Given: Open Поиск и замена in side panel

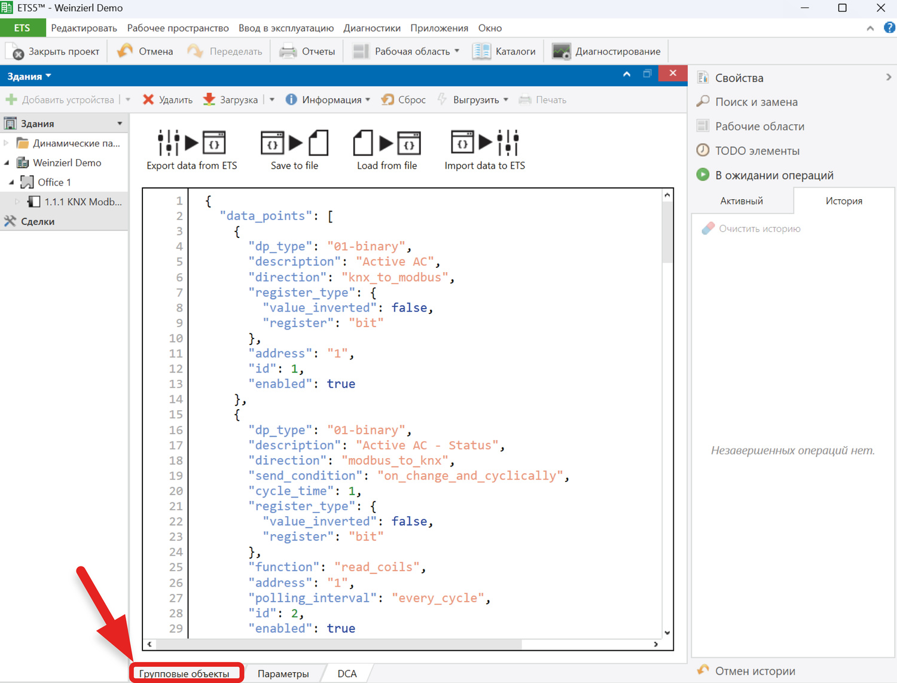Looking at the screenshot, I should pyautogui.click(x=756, y=102).
